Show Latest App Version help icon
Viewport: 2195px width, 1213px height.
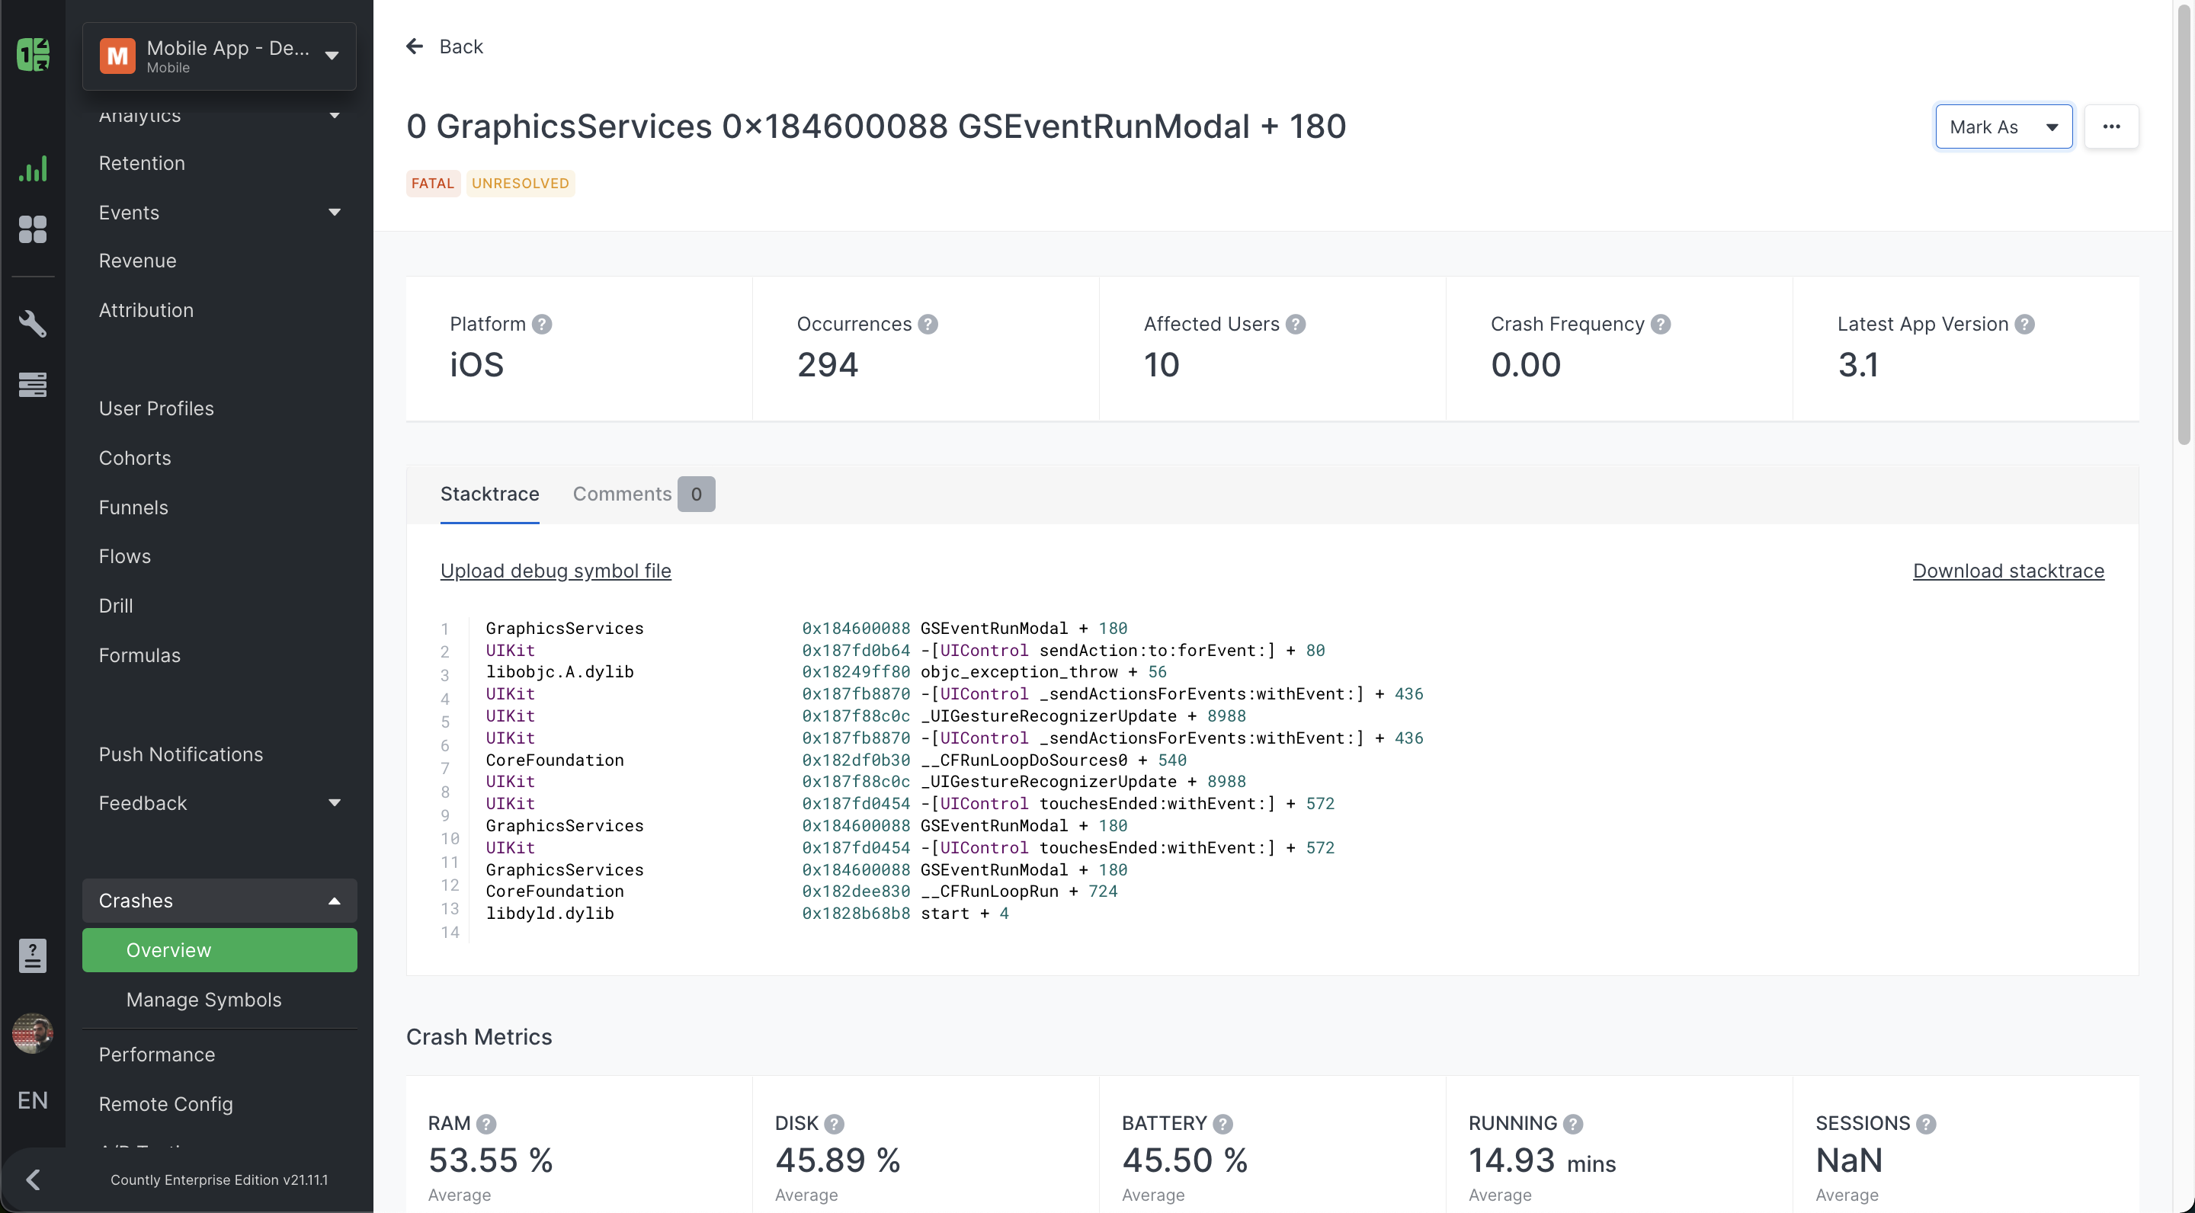(2026, 325)
